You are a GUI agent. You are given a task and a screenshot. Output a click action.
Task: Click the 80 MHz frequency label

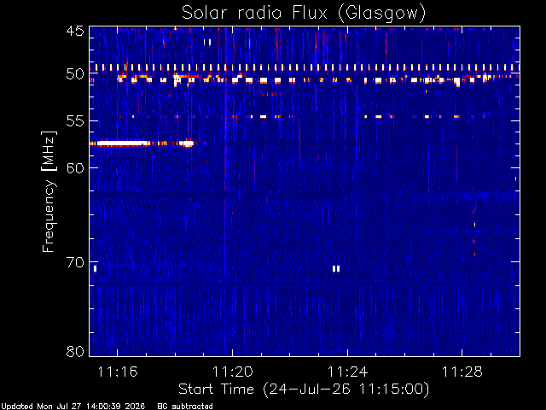(75, 351)
